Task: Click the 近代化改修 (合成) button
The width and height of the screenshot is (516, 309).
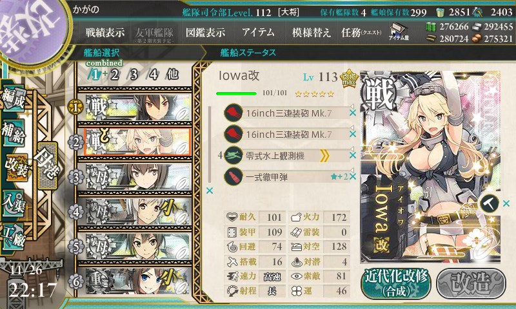Action: coord(396,283)
